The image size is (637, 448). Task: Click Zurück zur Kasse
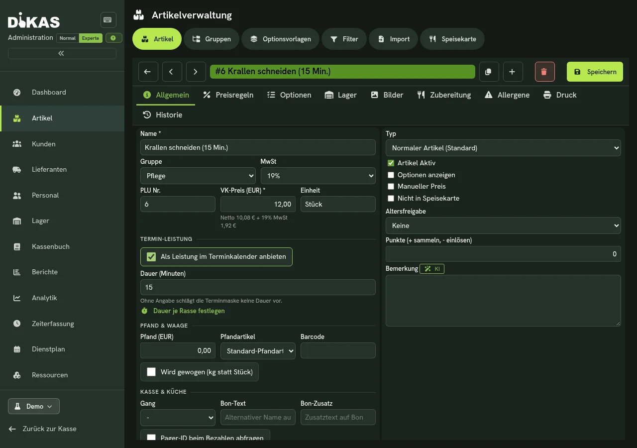43,429
